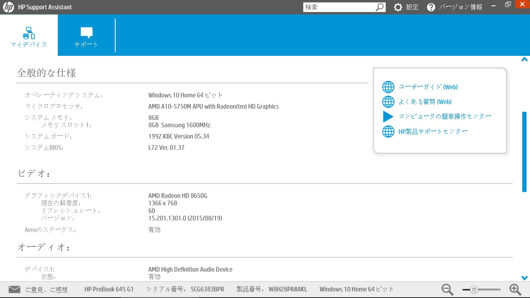Viewport: 530px width, 298px height.
Task: Adjust the zoom slider handle
Action: pyautogui.click(x=474, y=289)
